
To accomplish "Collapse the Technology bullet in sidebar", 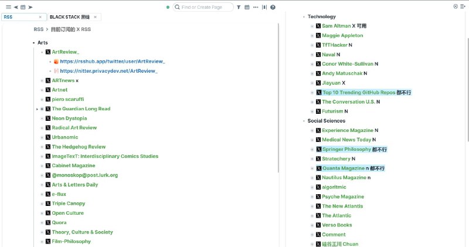I will (x=304, y=17).
